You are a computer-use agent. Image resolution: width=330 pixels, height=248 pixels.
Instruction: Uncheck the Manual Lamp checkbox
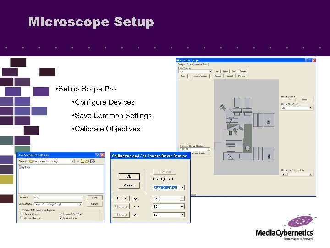pyautogui.click(x=61, y=218)
